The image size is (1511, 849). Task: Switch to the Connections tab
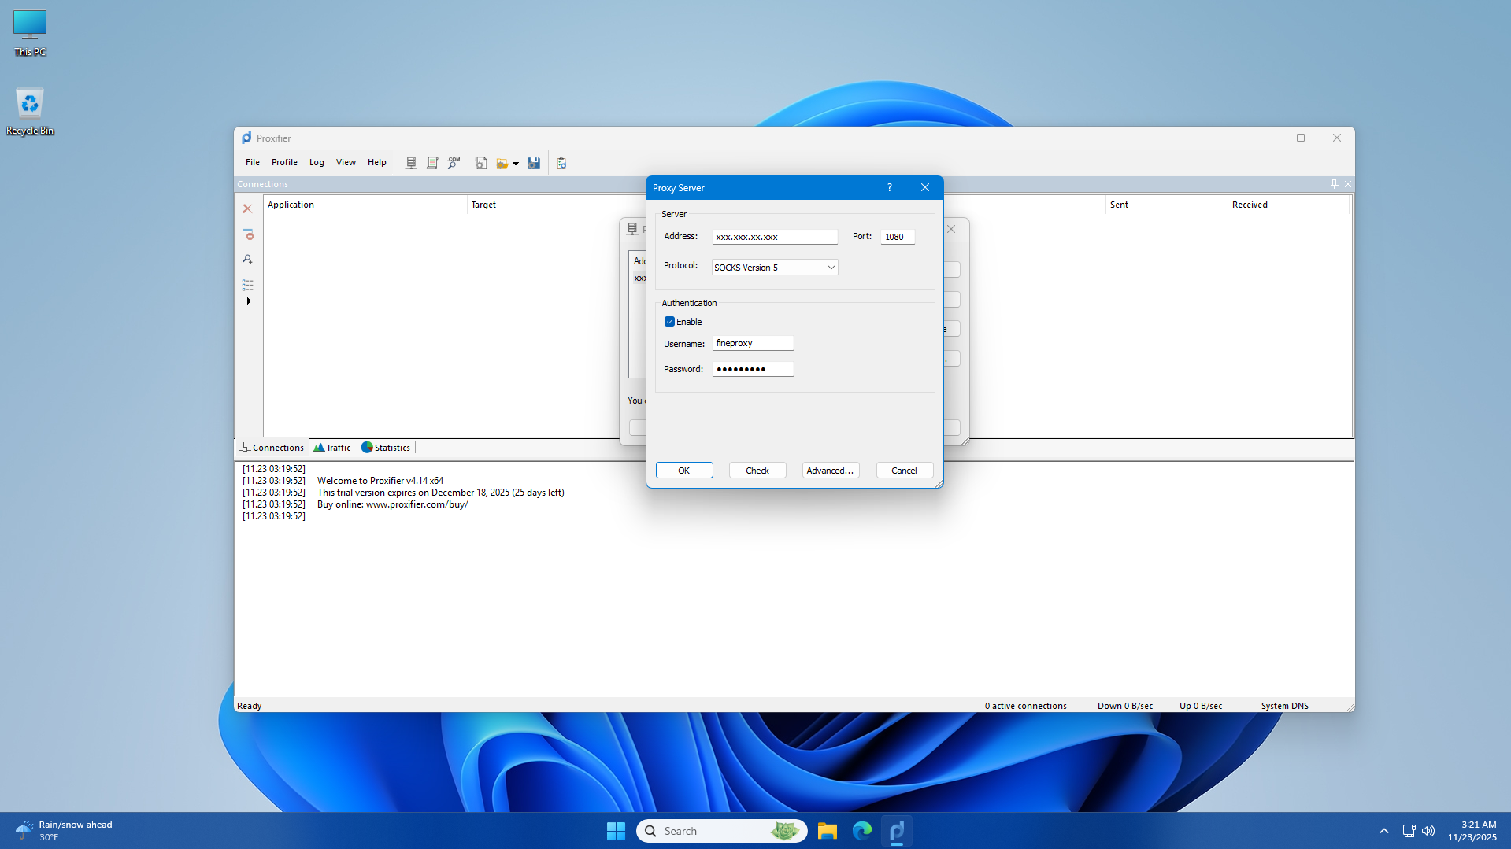272,448
